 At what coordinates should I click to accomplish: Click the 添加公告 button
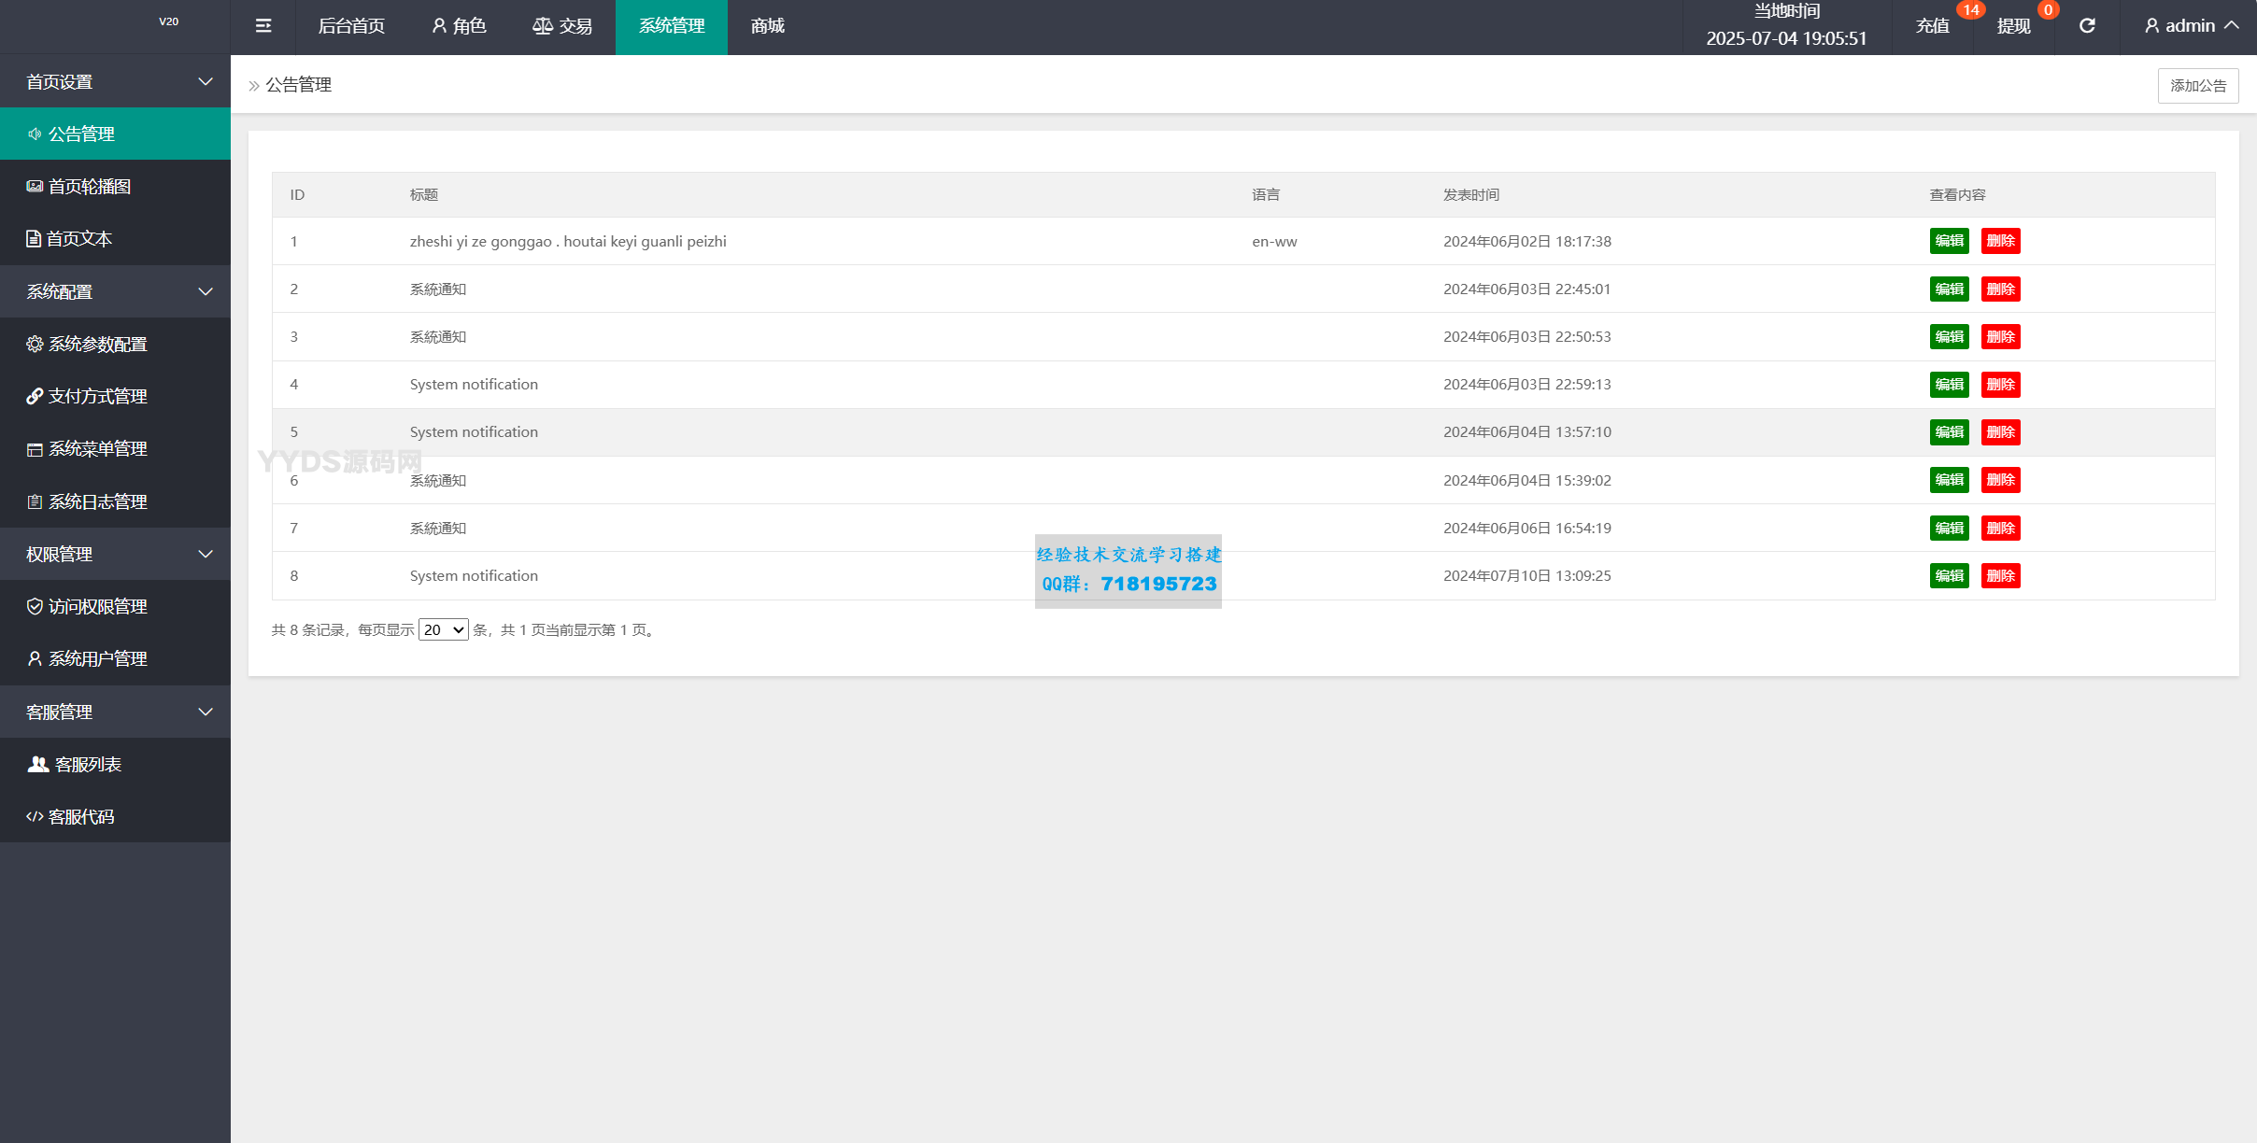tap(2197, 86)
